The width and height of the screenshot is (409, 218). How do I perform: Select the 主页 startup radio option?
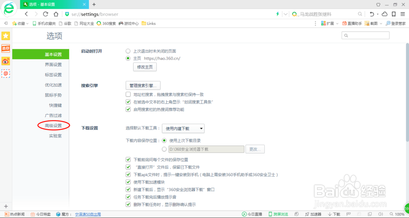(128, 58)
